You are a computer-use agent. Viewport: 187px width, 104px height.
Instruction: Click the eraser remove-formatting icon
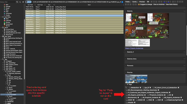pyautogui.click(x=173, y=2)
